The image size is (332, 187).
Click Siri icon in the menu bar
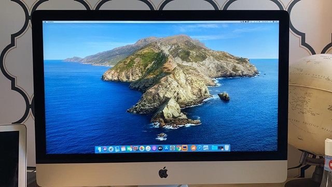pyautogui.click(x=273, y=22)
